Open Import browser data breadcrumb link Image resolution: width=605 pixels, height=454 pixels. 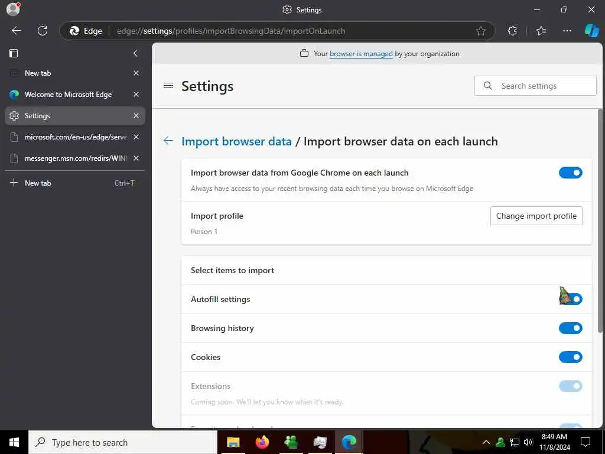point(236,141)
